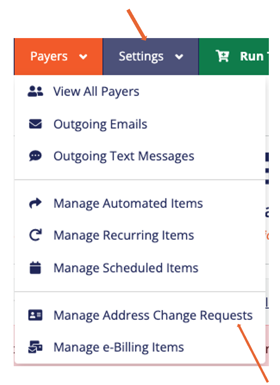
Task: Click the shopping cart icon
Action: (x=223, y=56)
